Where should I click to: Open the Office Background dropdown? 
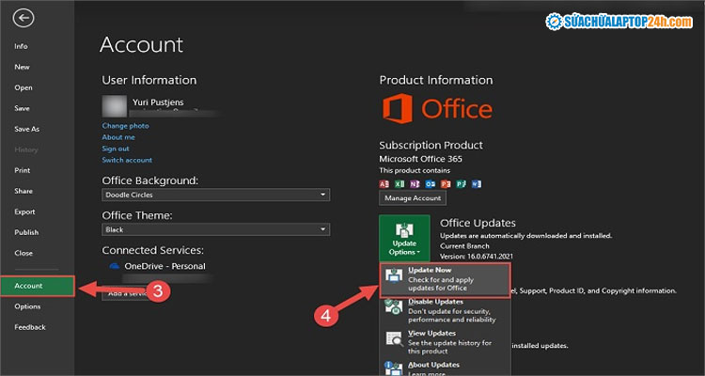pos(215,195)
